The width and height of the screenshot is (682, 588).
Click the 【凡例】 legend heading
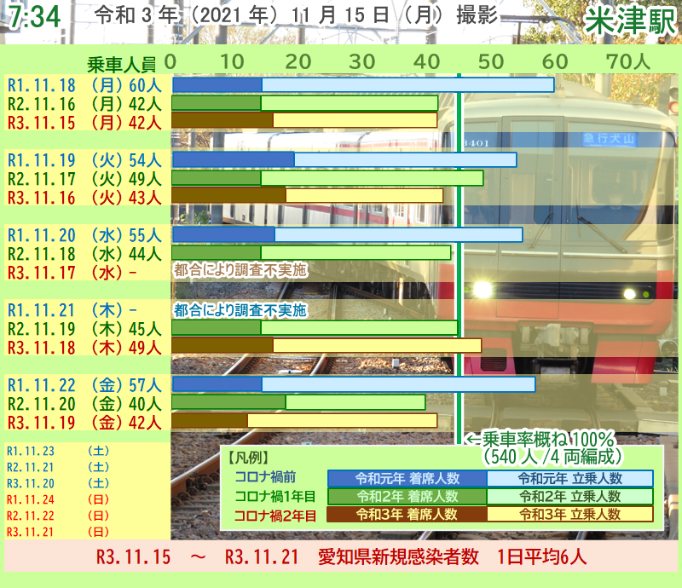tap(248, 458)
